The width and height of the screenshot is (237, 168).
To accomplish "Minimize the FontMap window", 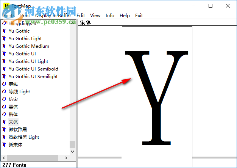I will point(193,6).
